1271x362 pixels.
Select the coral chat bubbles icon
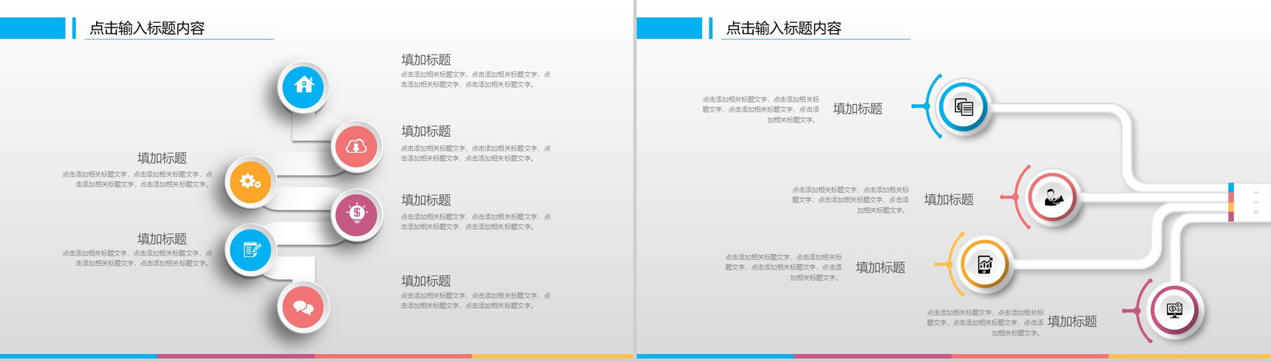pyautogui.click(x=303, y=307)
